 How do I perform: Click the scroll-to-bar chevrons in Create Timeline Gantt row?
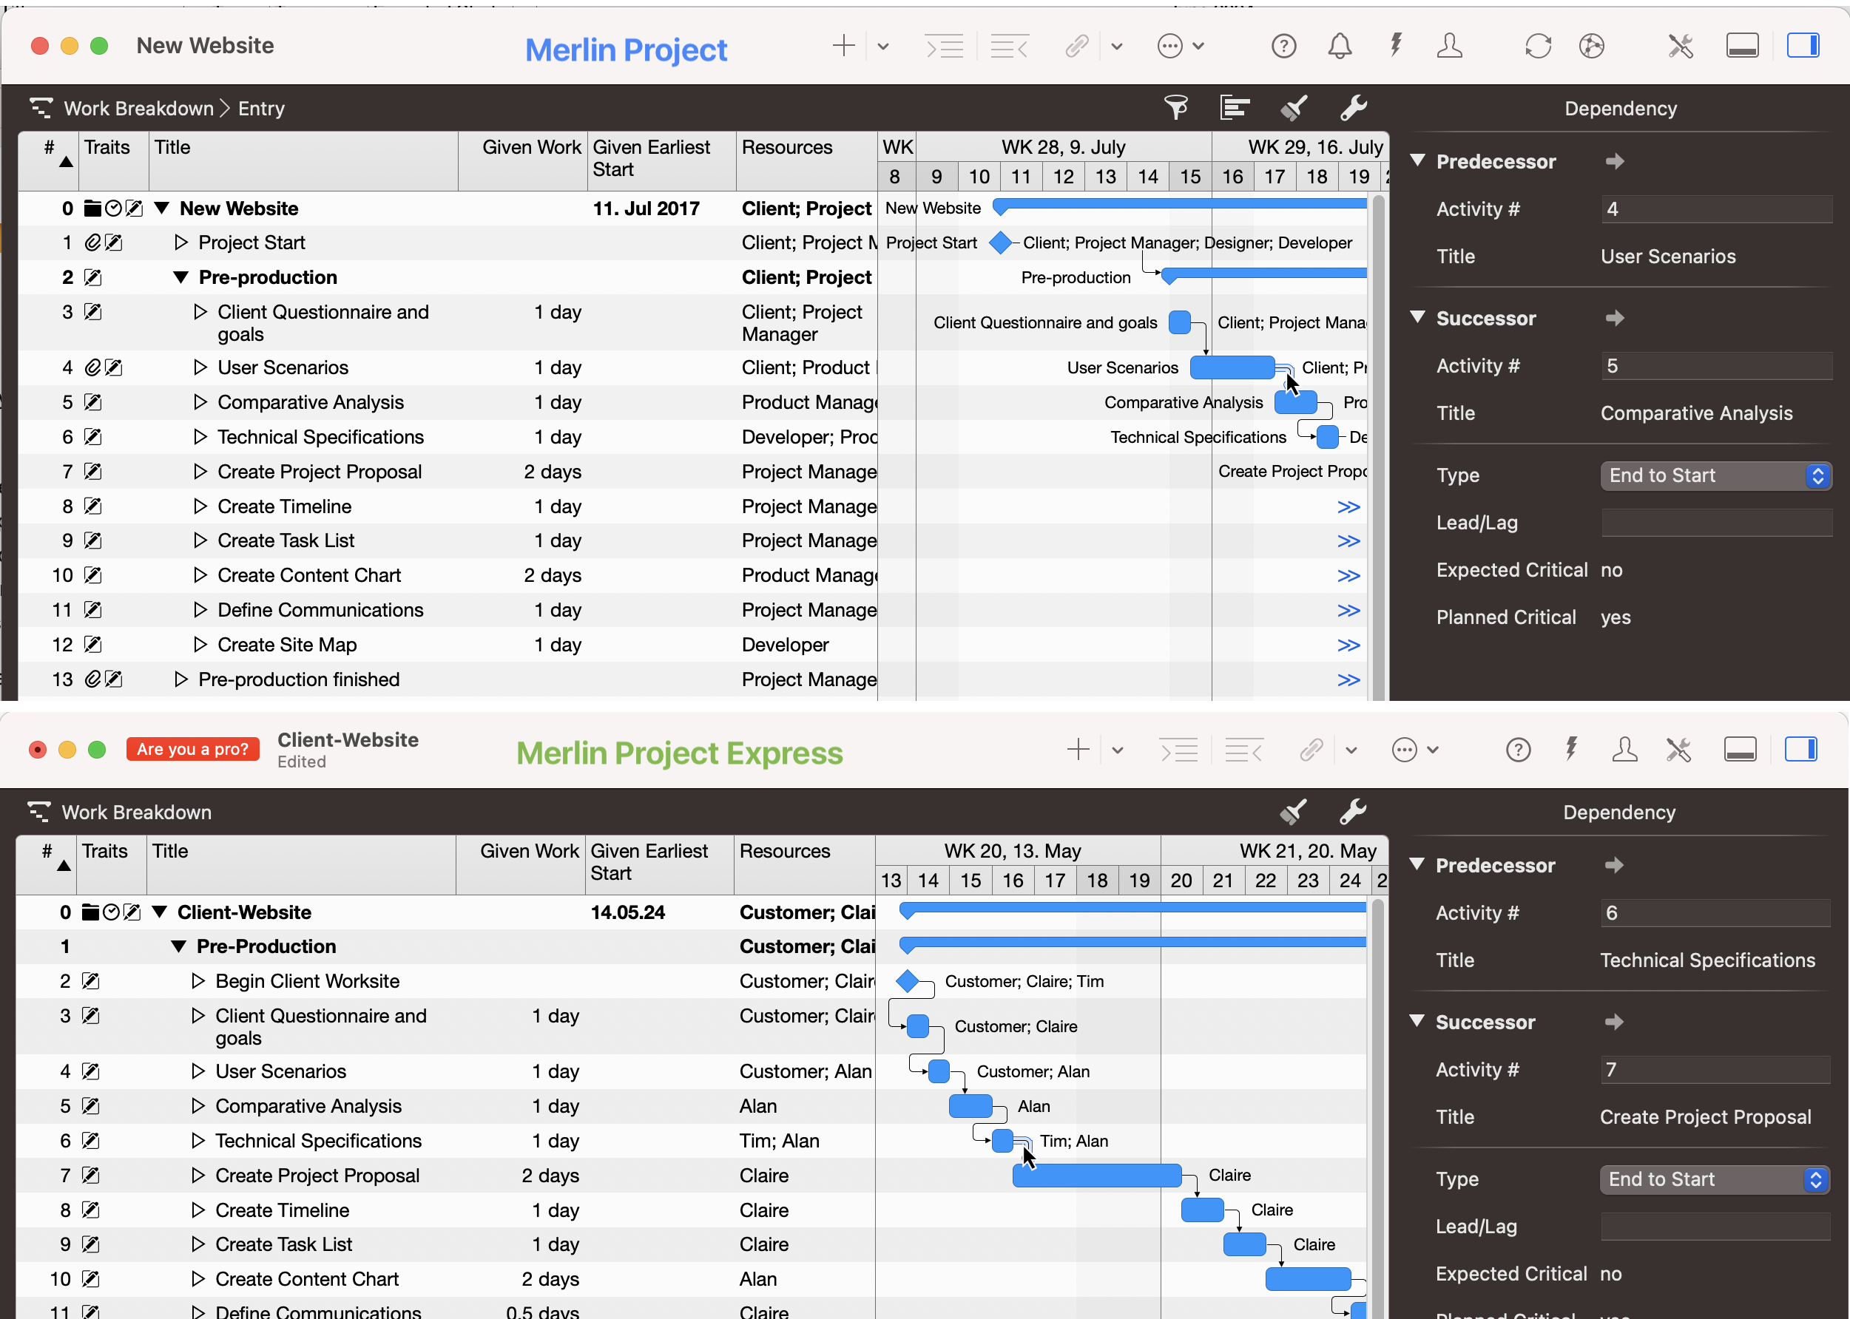coord(1348,506)
